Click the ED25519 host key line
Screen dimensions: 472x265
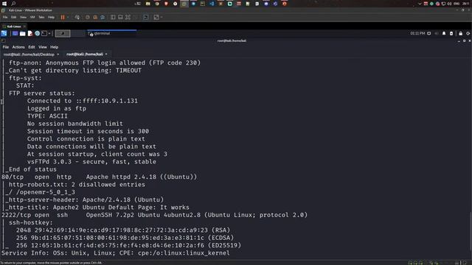click(x=129, y=245)
